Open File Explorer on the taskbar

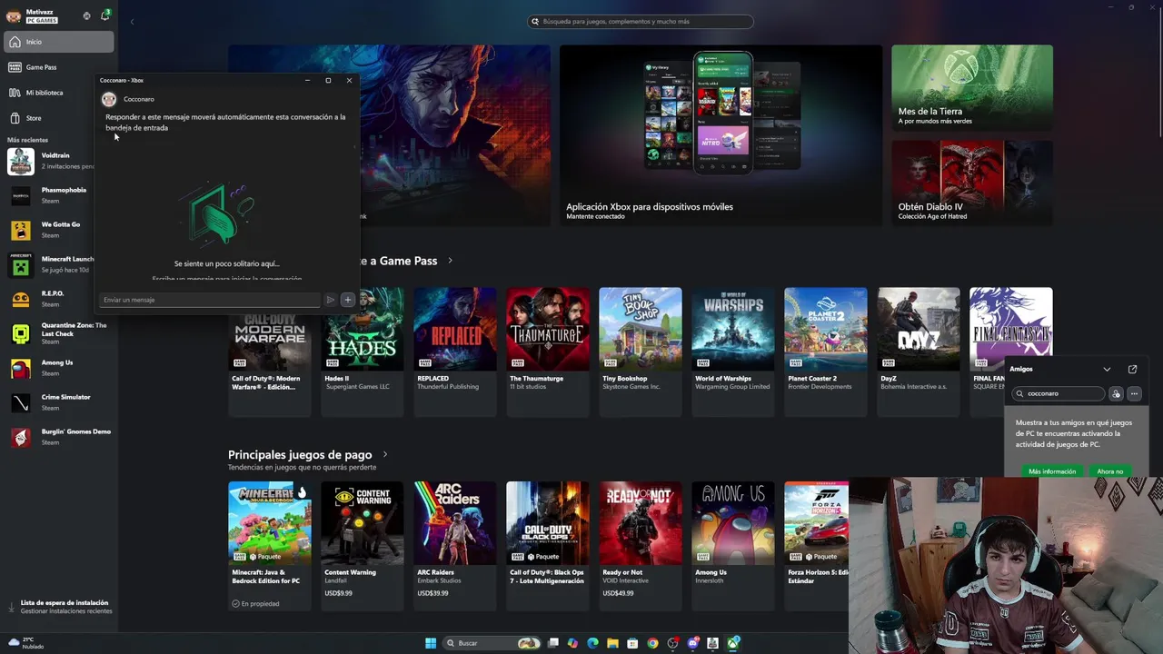[612, 643]
